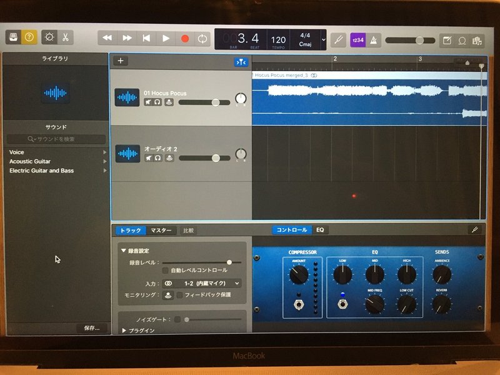Image resolution: width=500 pixels, height=375 pixels.
Task: Toggle the Library panel button
Action: (x=13, y=37)
